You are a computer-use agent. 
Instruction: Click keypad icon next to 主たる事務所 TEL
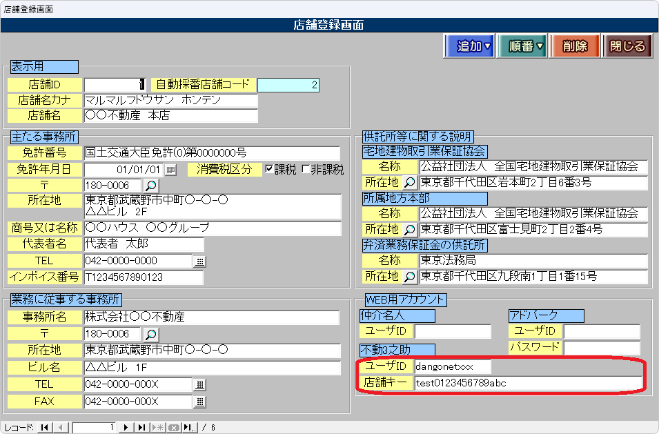point(199,262)
